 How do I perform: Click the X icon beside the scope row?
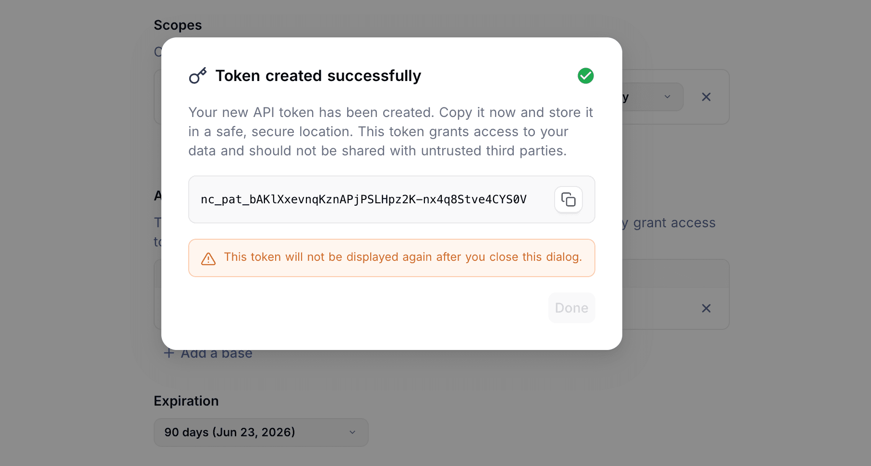pyautogui.click(x=706, y=97)
